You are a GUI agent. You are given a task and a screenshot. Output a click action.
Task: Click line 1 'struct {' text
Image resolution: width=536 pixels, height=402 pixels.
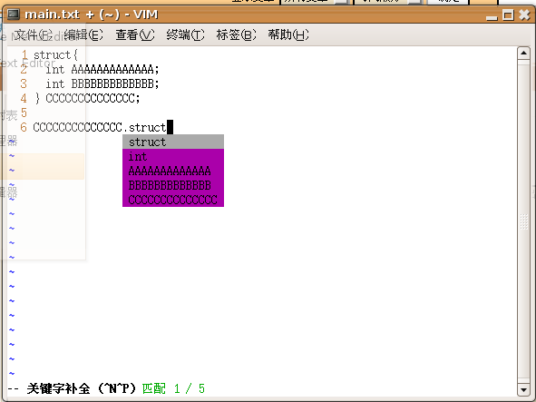click(55, 55)
